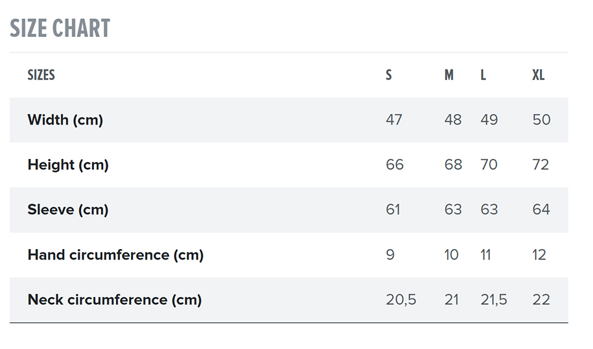Viewport: 593px width, 349px height.
Task: Select hand circumference value 11 for L
Action: [485, 255]
